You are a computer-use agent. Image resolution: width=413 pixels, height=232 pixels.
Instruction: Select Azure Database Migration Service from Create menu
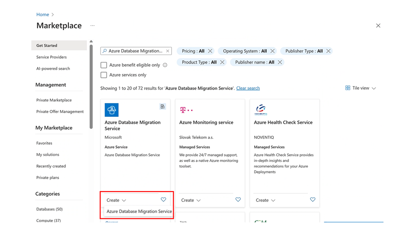[139, 211]
